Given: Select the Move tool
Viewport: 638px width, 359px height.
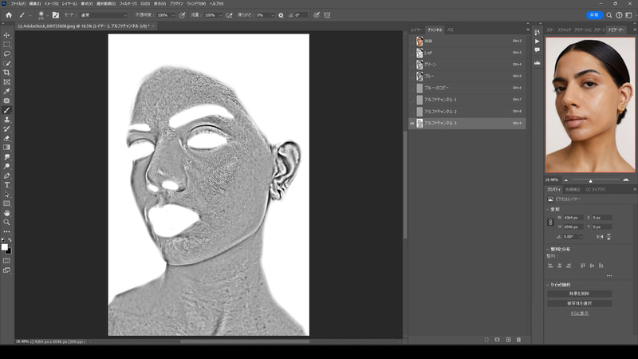Looking at the screenshot, I should click(7, 35).
